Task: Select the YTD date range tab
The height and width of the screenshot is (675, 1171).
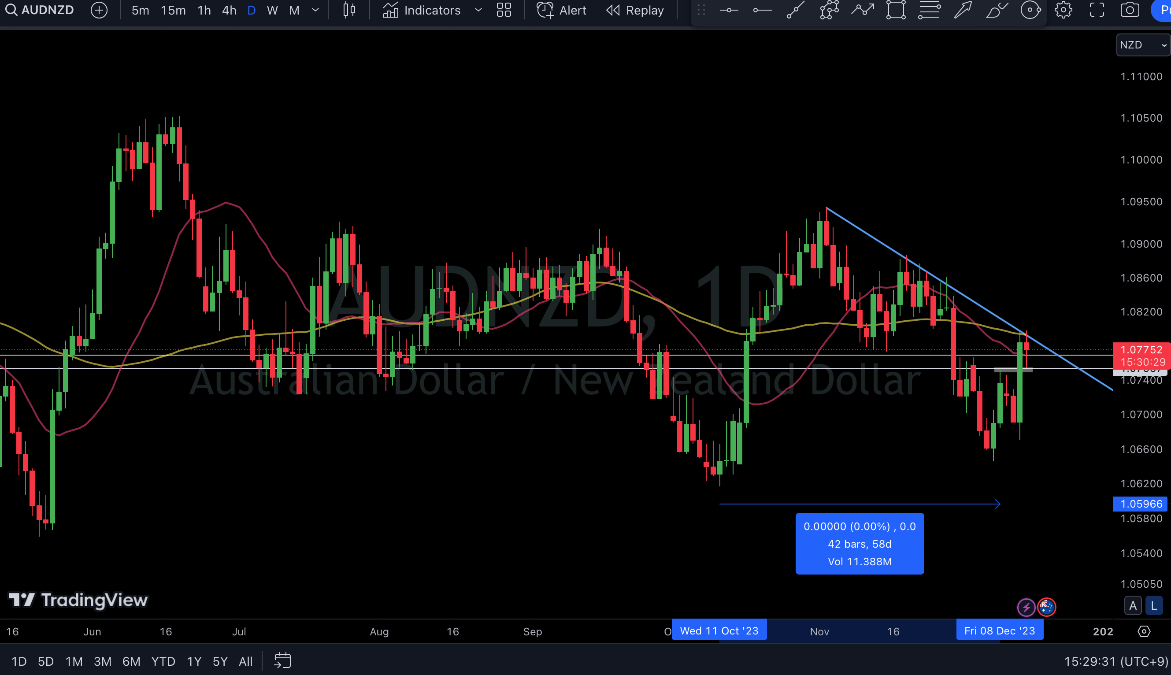Action: [163, 661]
